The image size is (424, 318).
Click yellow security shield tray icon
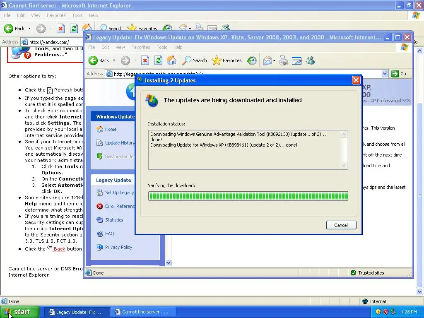[378, 312]
